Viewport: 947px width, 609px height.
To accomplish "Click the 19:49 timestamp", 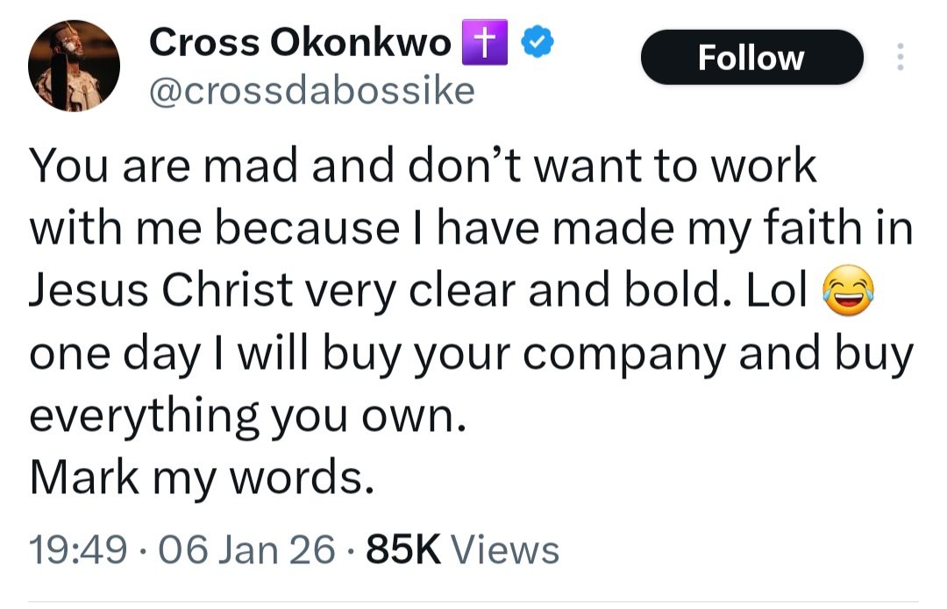I will pos(78,549).
